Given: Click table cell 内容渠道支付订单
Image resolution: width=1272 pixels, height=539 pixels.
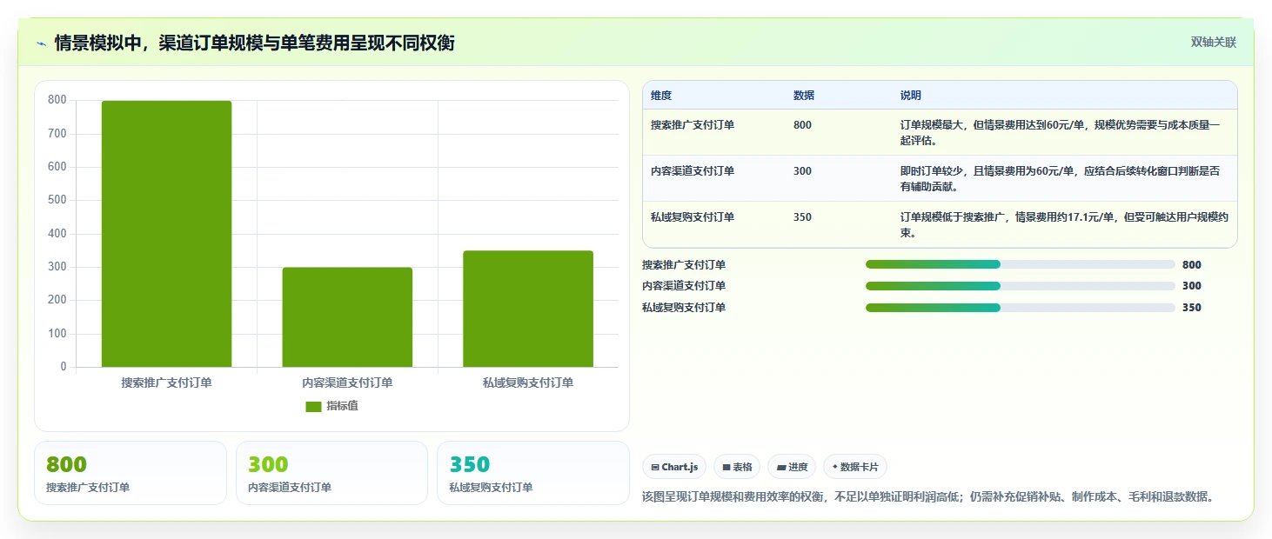Looking at the screenshot, I should pos(693,171).
